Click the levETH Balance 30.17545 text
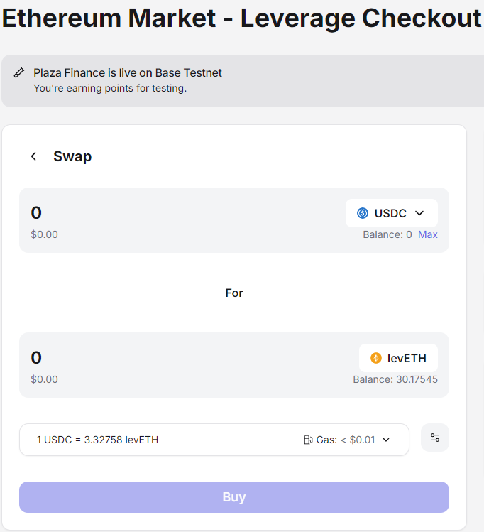The image size is (484, 532). tap(395, 379)
